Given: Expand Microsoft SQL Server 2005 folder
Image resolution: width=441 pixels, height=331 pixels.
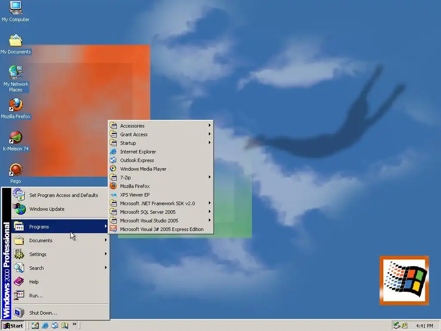Looking at the screenshot, I should coord(161,212).
